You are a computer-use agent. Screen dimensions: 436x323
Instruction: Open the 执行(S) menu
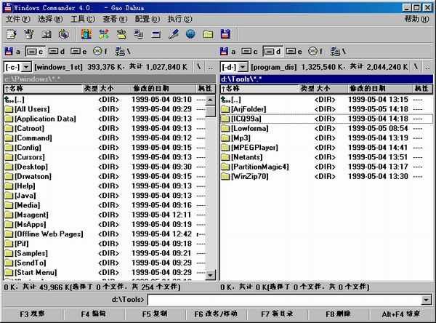tap(179, 19)
